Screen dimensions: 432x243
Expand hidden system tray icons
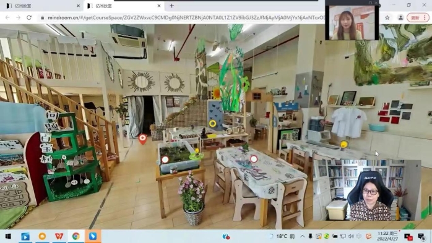[x=303, y=236]
